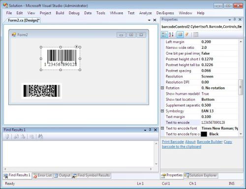Image resolution: width=246 pixels, height=189 pixels.
Task: Click scroll down arrow in Properties grid
Action: coord(241,134)
